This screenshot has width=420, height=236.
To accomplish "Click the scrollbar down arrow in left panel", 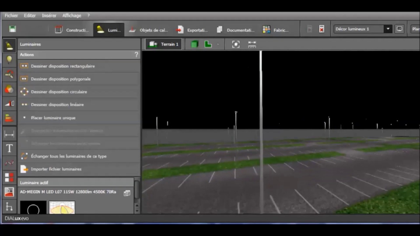I will (137, 211).
